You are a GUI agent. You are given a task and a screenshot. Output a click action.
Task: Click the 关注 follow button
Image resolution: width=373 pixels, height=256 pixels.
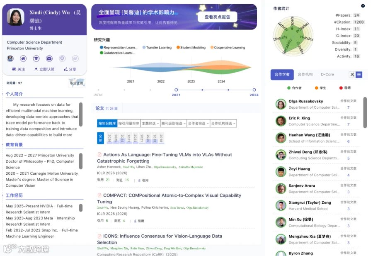coord(19,69)
